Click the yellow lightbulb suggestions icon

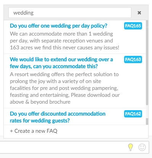tap(131, 147)
